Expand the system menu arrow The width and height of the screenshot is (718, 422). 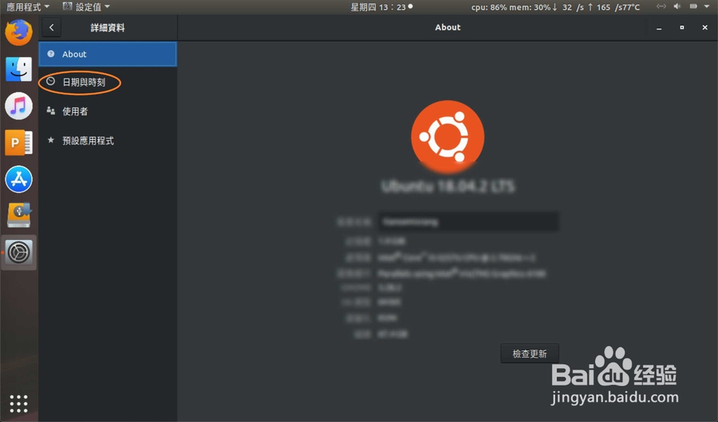pos(707,6)
